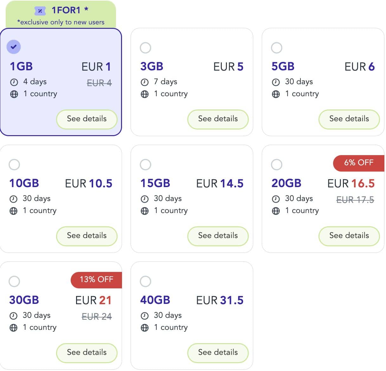Screen dimensions: 386x371
Task: Open See details on 15GB plan
Action: pyautogui.click(x=218, y=236)
